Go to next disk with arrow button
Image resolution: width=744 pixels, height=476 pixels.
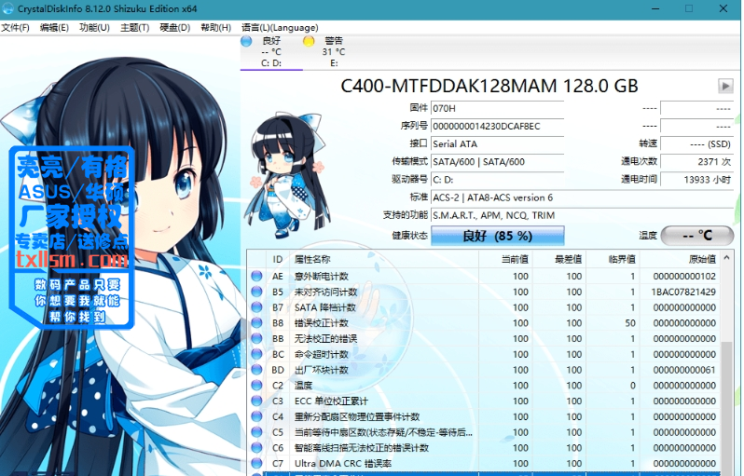click(x=725, y=87)
